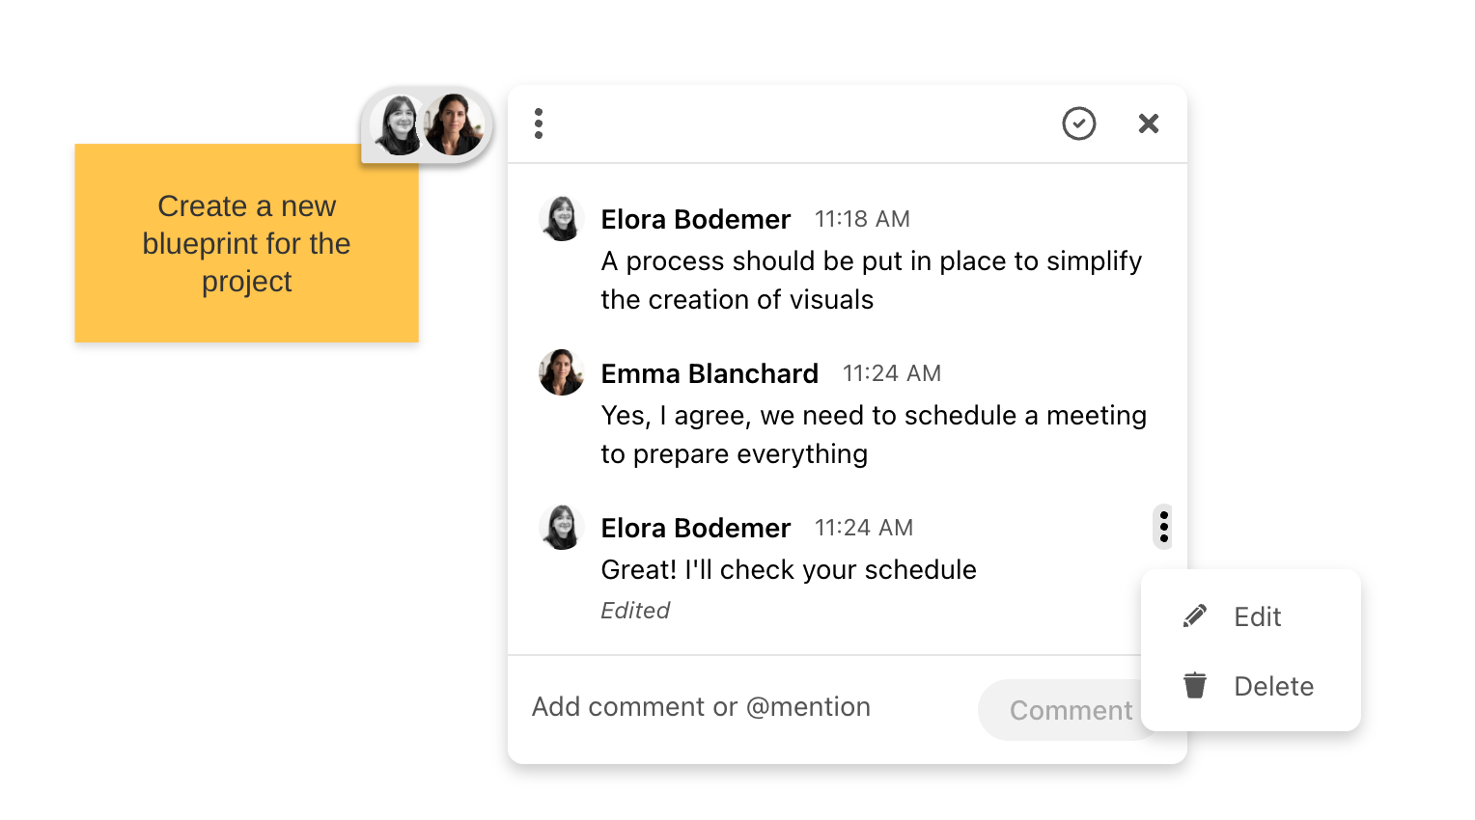
Task: Click the Comment submit button
Action: [x=1060, y=711]
